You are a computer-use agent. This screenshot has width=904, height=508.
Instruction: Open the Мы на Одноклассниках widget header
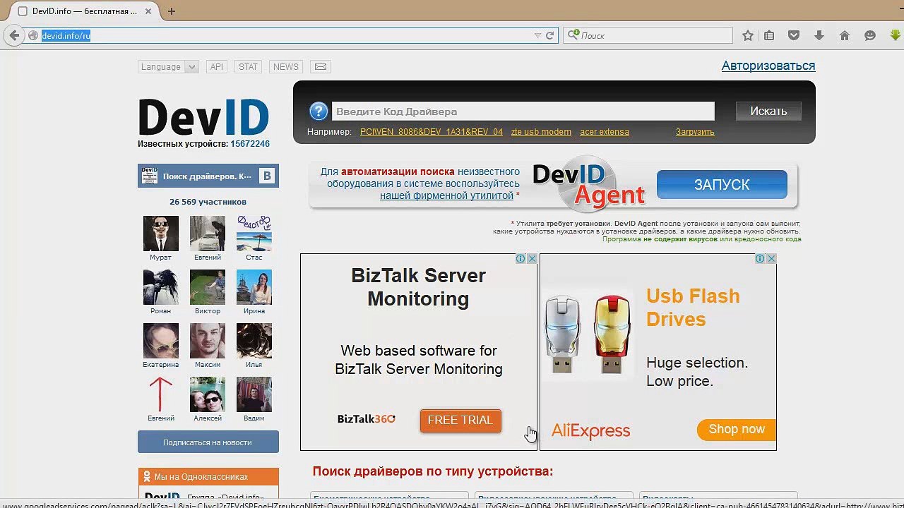coord(208,477)
